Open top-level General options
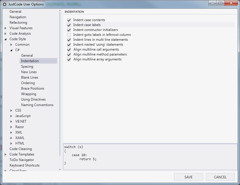 click(15, 12)
